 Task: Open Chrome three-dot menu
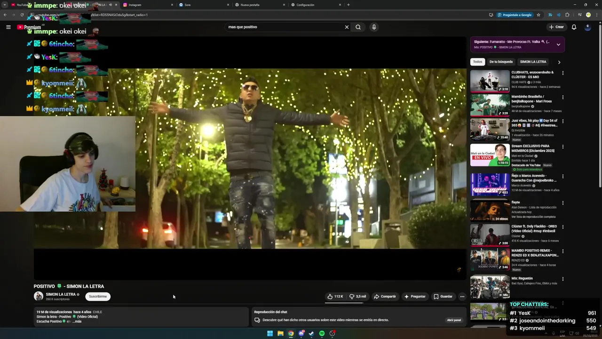596,15
